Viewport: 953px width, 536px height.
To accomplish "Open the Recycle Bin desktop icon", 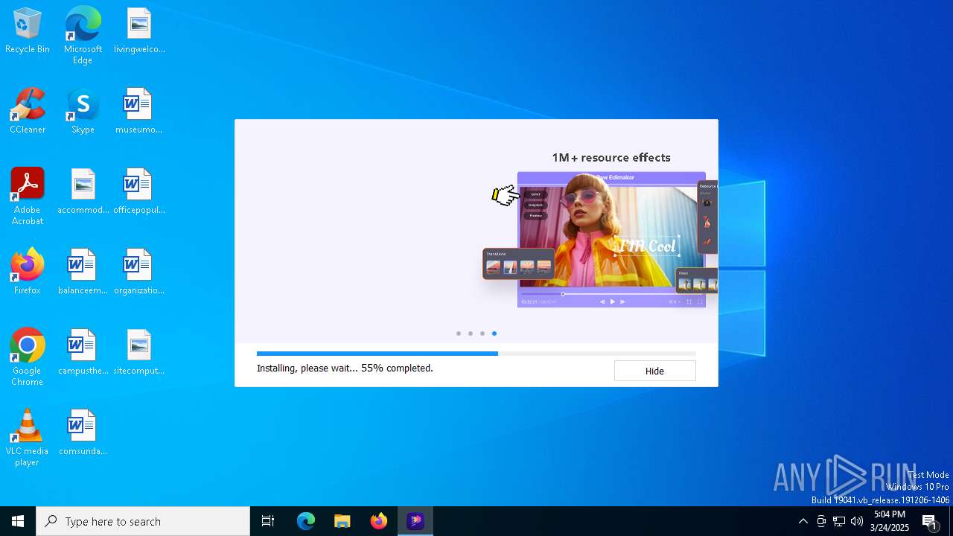I will point(28,31).
